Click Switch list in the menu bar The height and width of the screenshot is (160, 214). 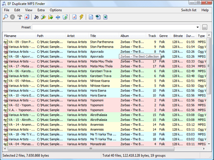pyautogui.click(x=189, y=10)
